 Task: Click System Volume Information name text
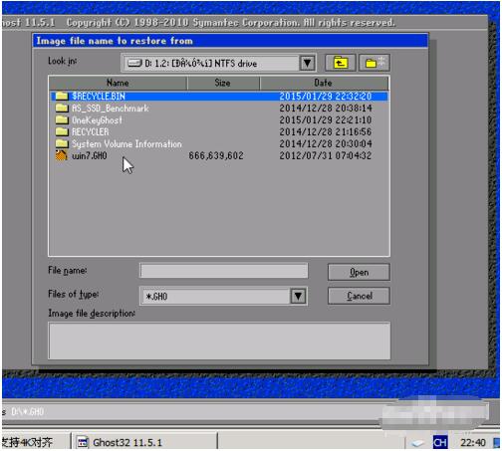pos(126,144)
